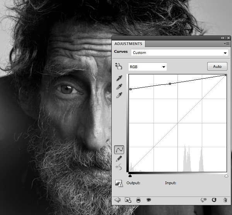The height and width of the screenshot is (215, 232).
Task: Open the Curves preset dropdown showing Custom
Action: coord(179,53)
